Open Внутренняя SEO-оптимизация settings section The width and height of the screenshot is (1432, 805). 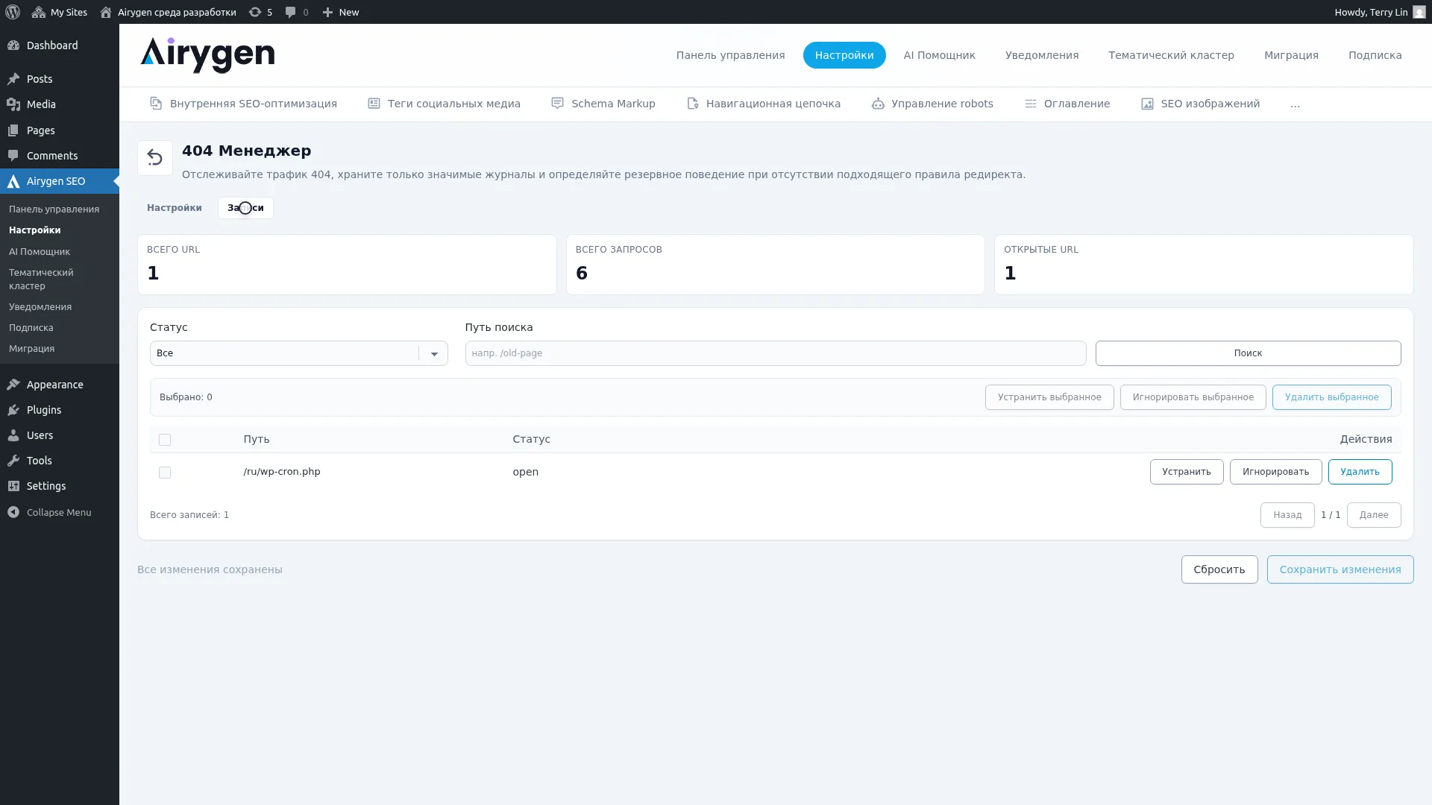(x=243, y=104)
